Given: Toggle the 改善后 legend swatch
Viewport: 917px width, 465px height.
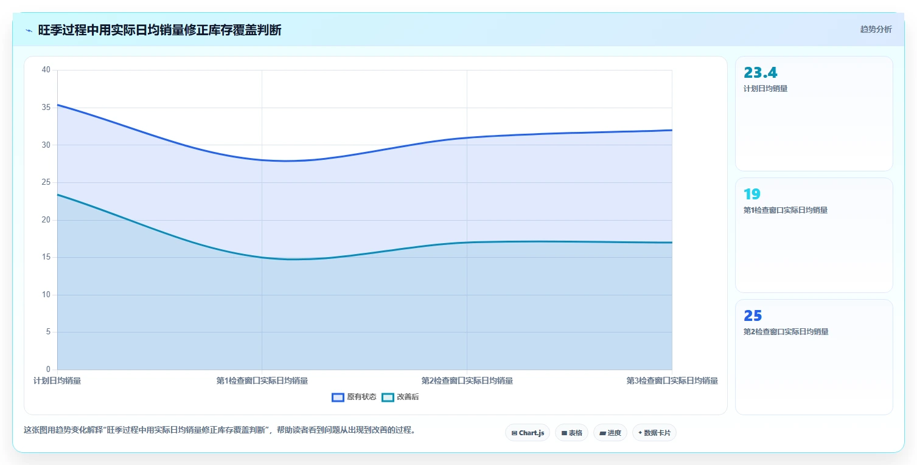Looking at the screenshot, I should [x=388, y=397].
